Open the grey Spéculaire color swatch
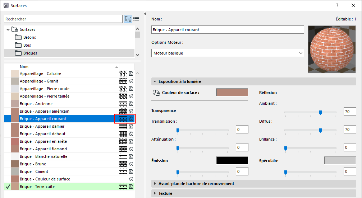The width and height of the screenshot is (362, 198). 340,160
